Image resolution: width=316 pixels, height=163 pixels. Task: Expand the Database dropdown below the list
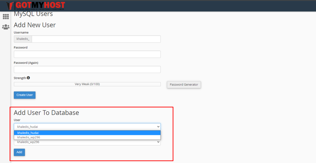click(87, 142)
